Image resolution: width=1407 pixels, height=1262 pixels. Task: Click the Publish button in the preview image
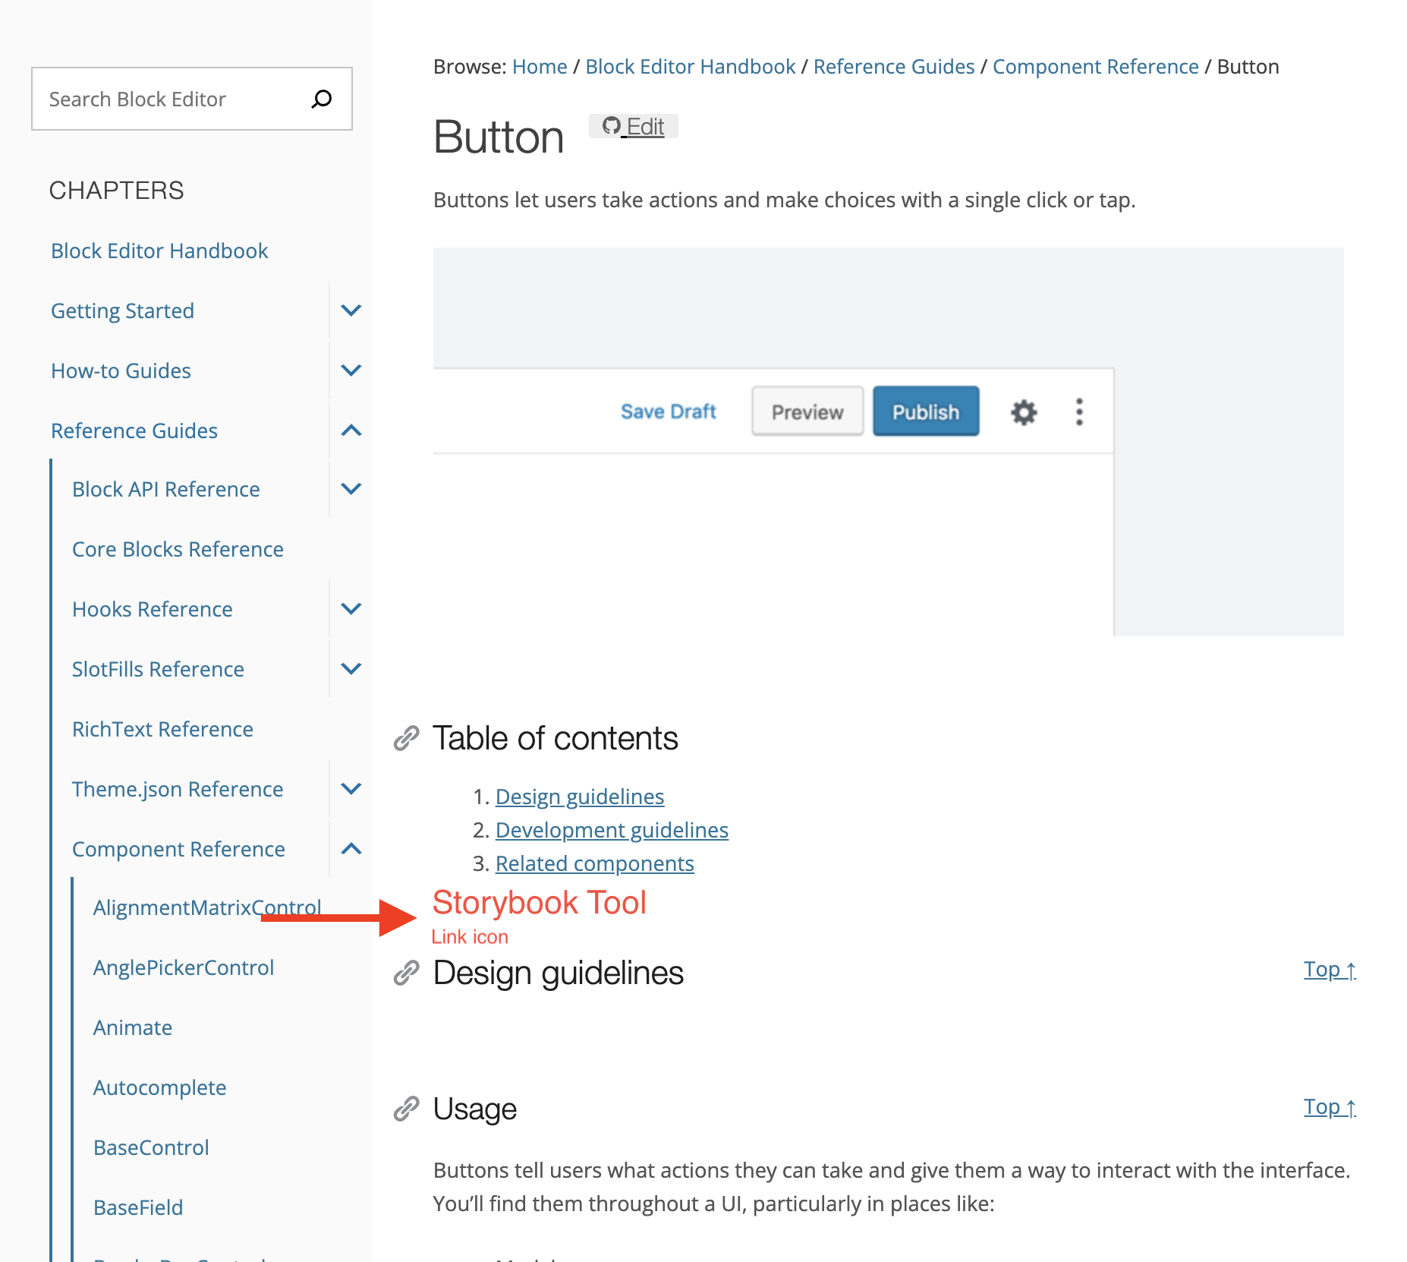click(925, 412)
